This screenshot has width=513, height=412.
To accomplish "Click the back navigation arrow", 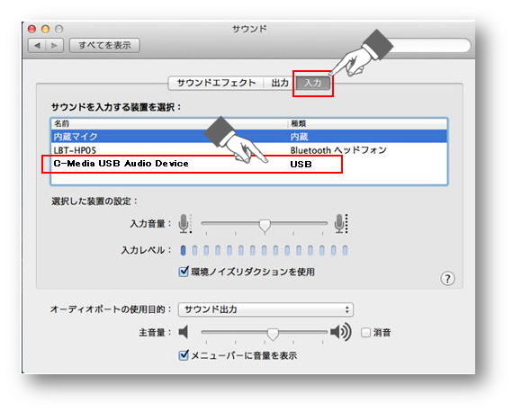I will click(x=37, y=46).
